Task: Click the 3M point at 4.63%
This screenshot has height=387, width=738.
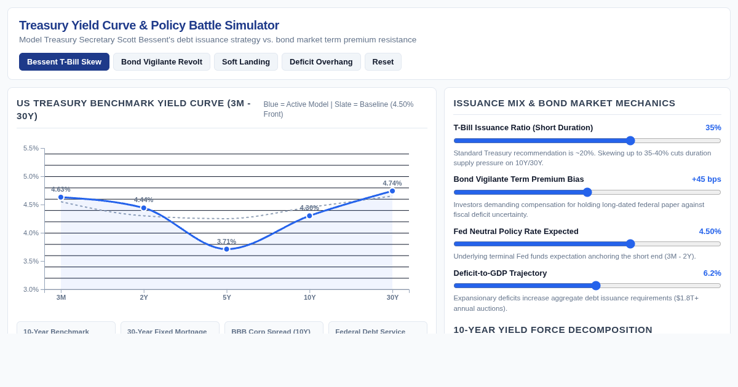Action: [x=61, y=197]
